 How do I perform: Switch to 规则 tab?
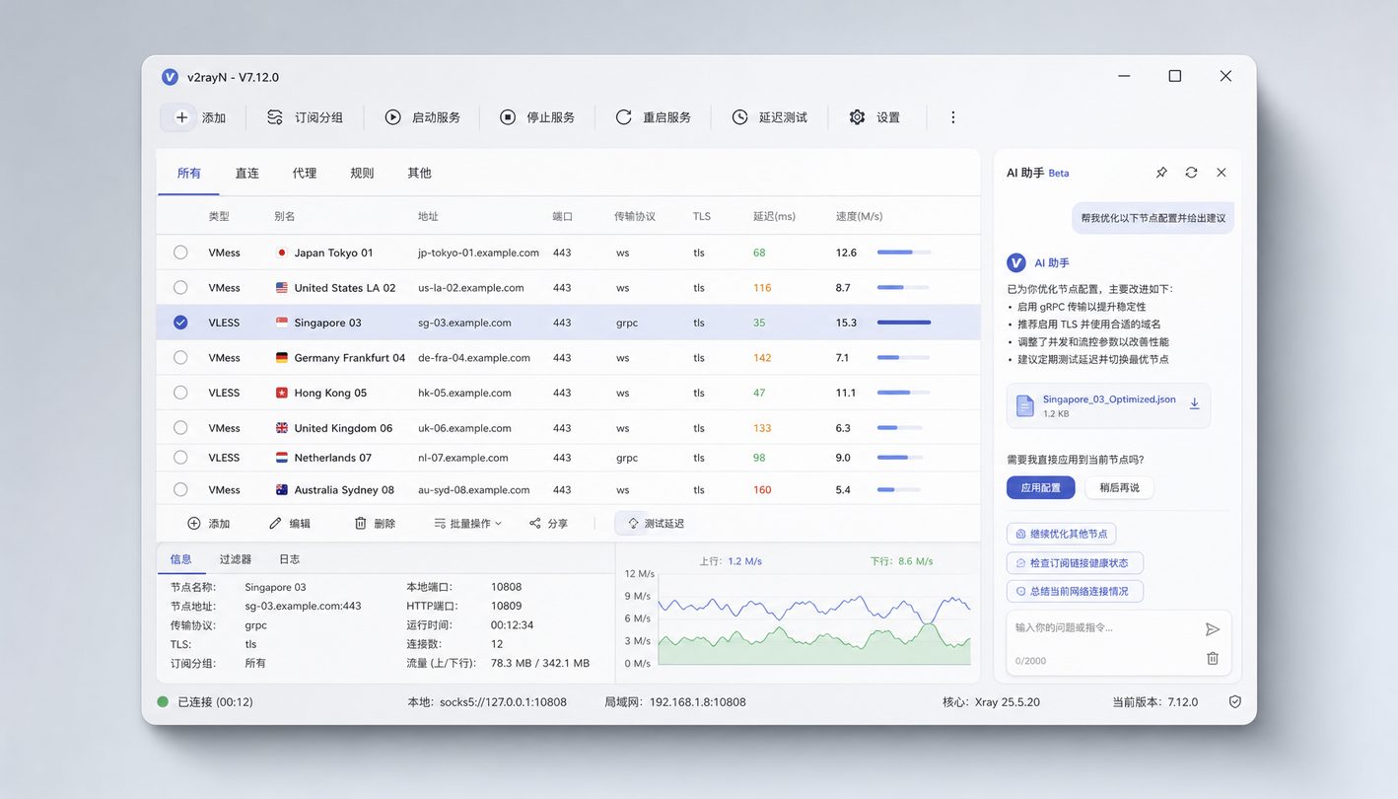362,173
